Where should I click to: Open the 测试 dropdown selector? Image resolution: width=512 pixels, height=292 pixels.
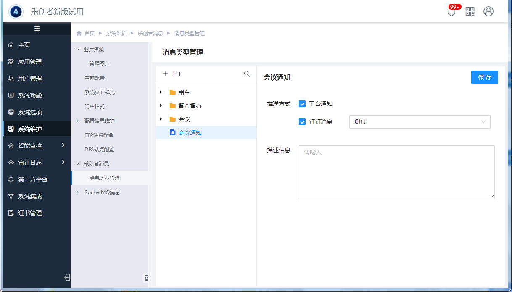pyautogui.click(x=420, y=122)
